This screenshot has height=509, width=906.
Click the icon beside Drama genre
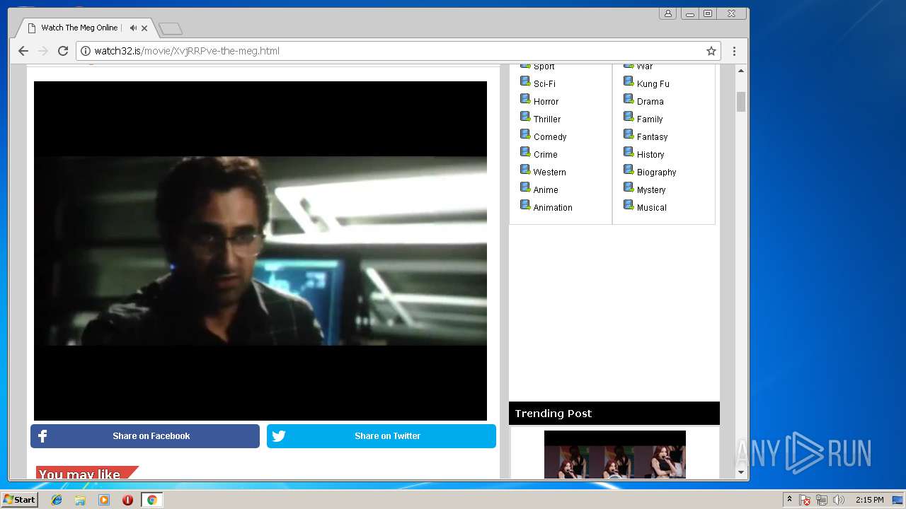point(629,99)
